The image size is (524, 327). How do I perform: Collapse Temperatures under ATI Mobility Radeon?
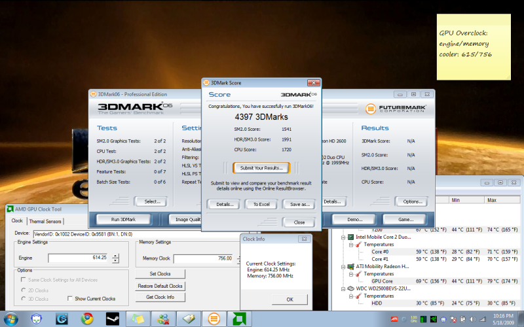[x=351, y=274]
